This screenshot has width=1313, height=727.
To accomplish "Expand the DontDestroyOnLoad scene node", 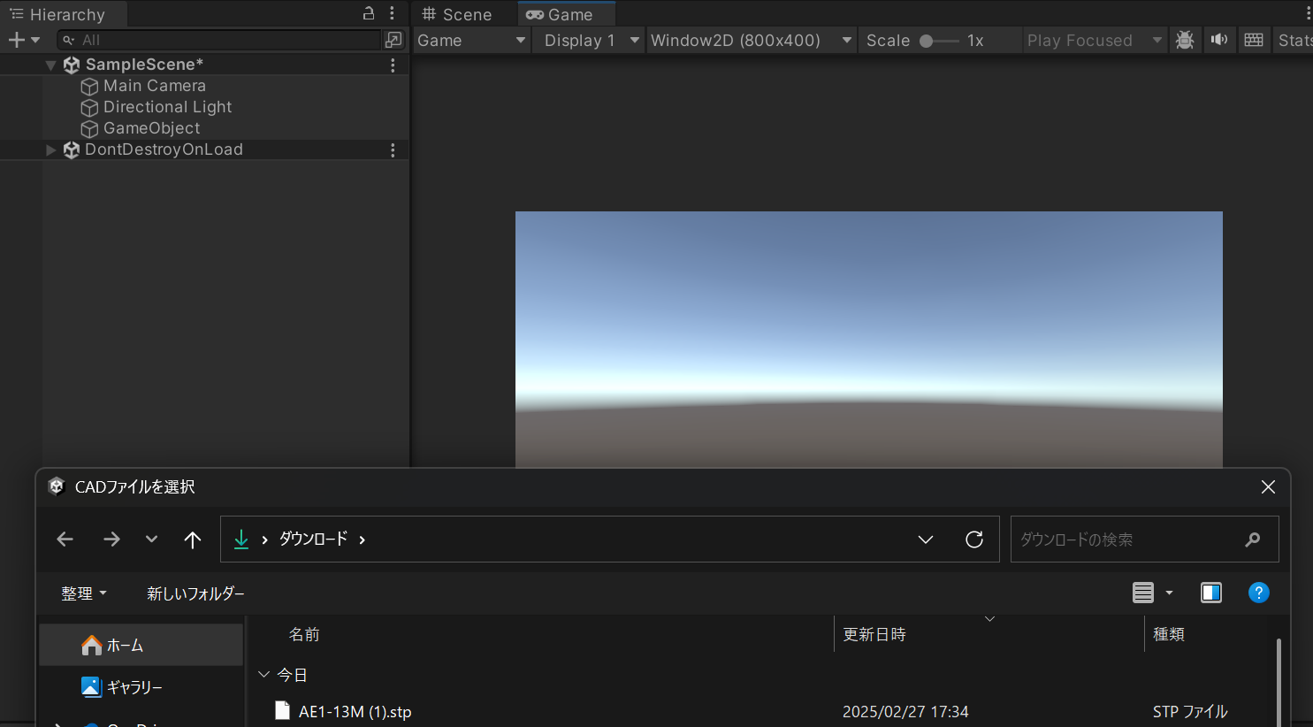I will pos(51,149).
